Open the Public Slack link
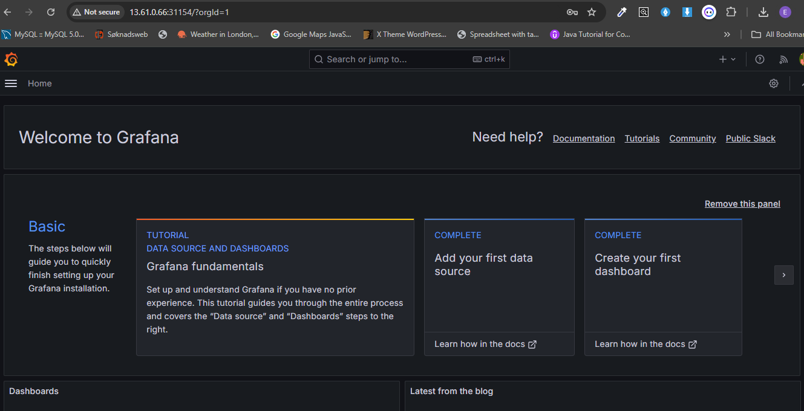Image resolution: width=804 pixels, height=411 pixels. click(751, 138)
